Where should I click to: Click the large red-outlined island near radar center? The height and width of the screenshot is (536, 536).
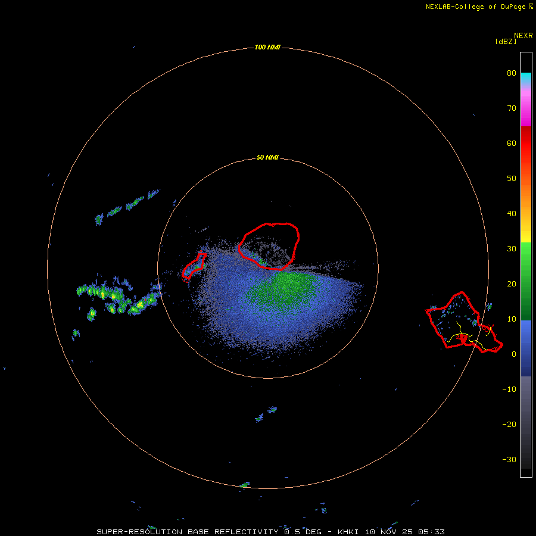point(269,245)
